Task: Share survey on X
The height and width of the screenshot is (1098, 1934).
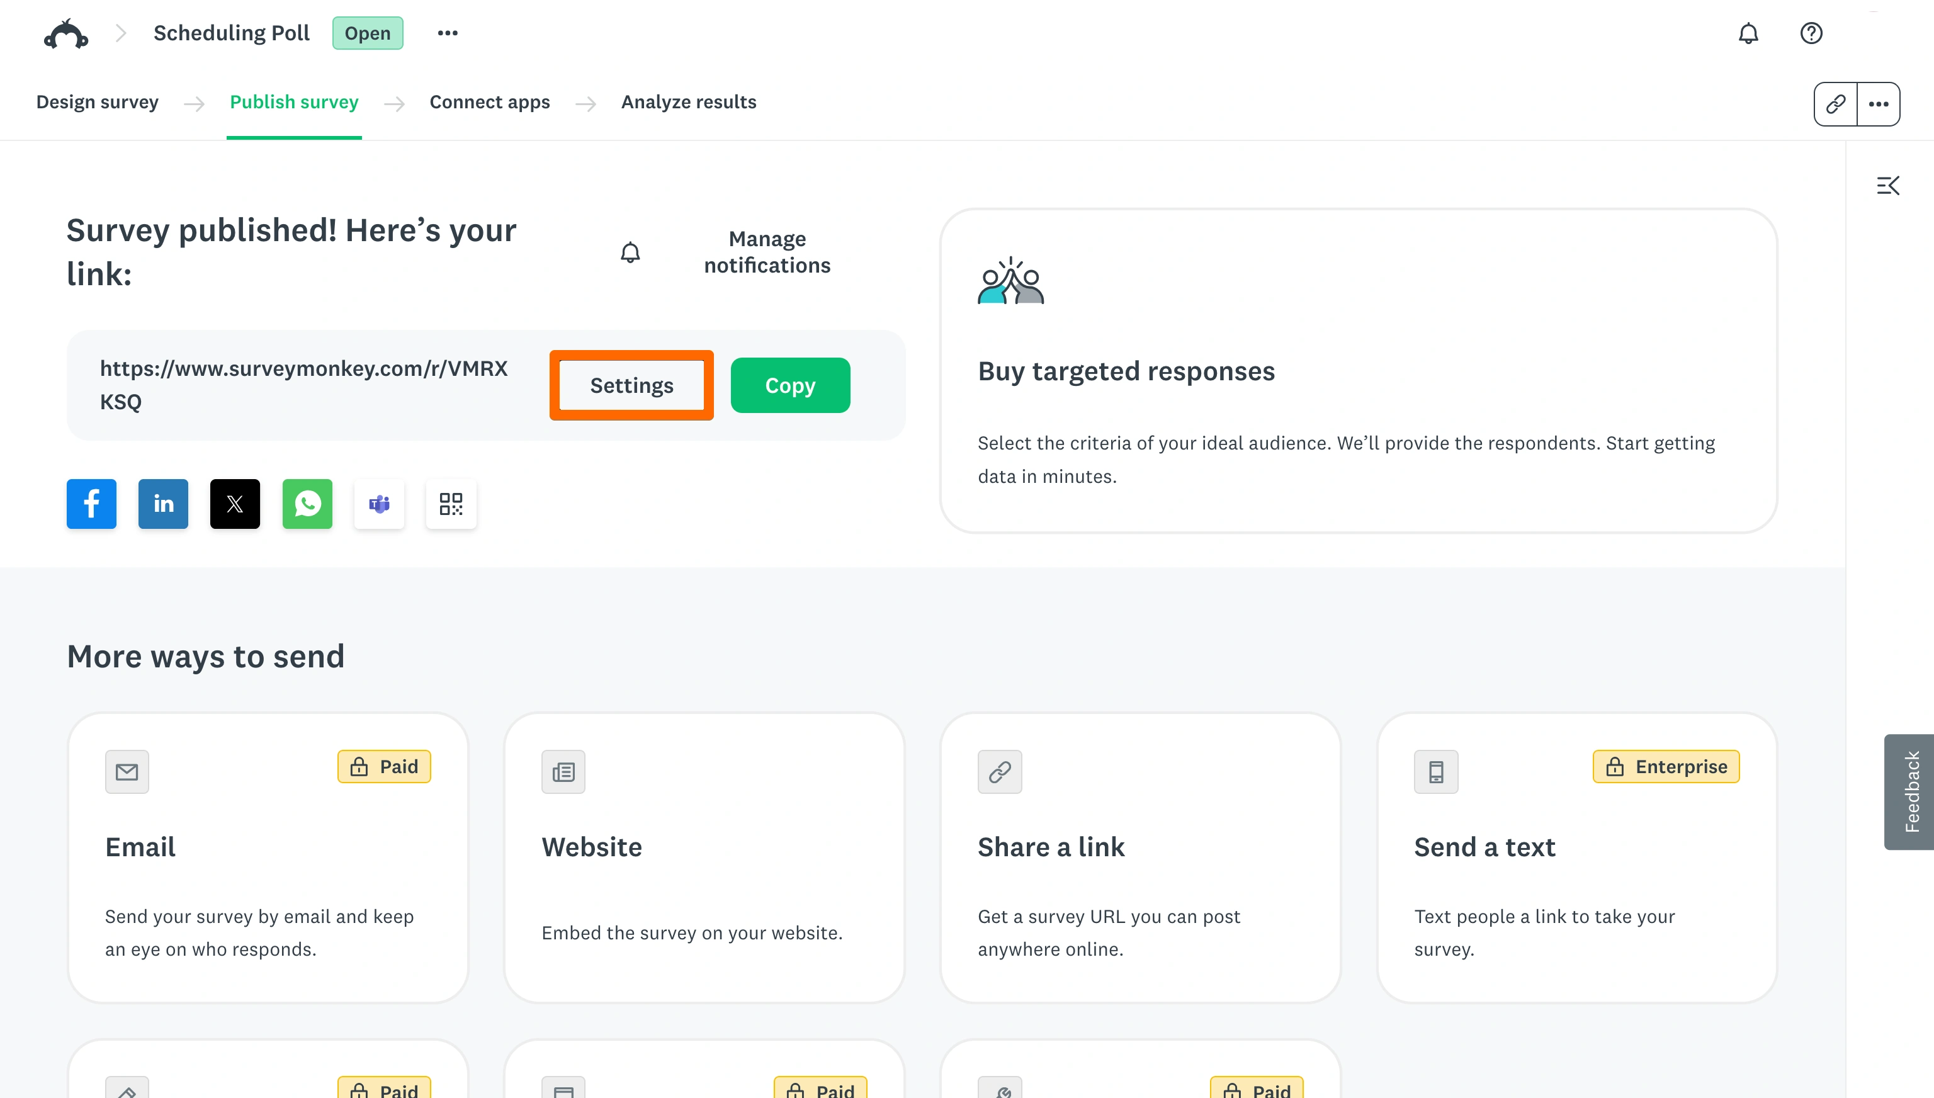Action: pos(234,504)
